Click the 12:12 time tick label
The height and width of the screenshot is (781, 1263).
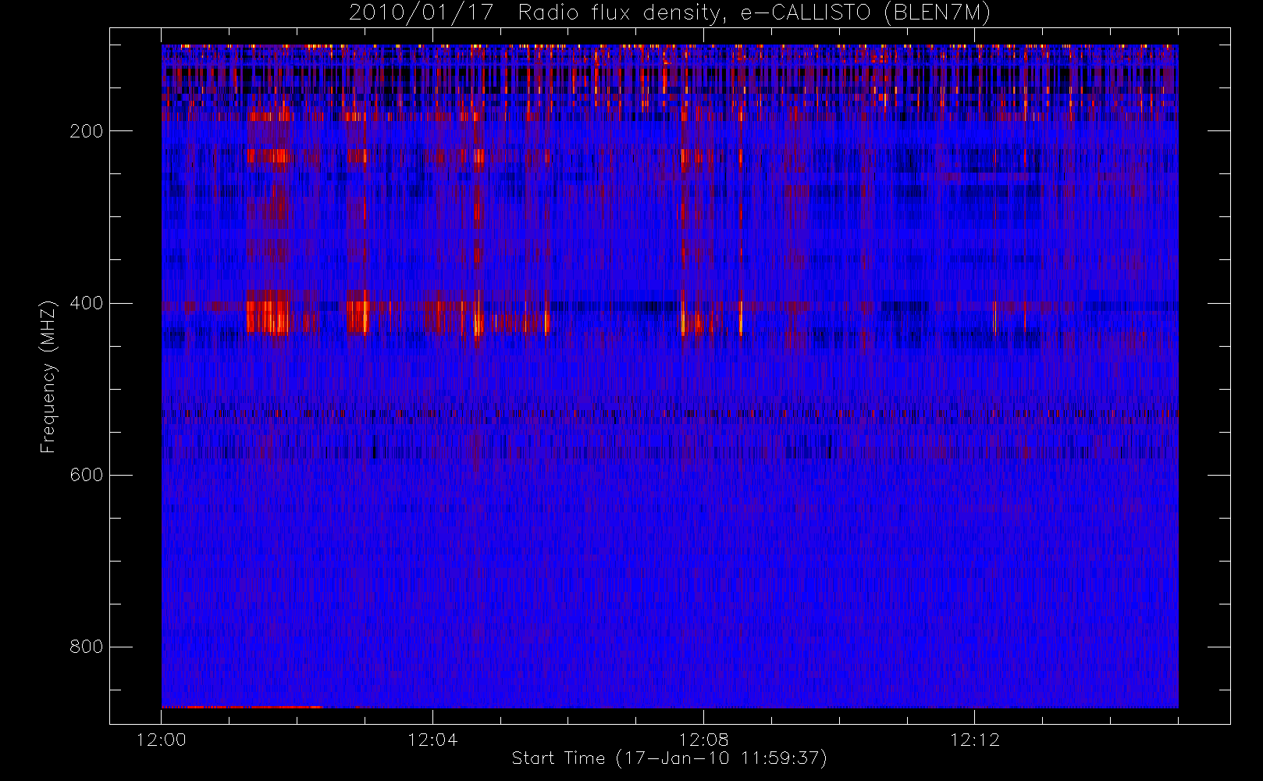974,740
